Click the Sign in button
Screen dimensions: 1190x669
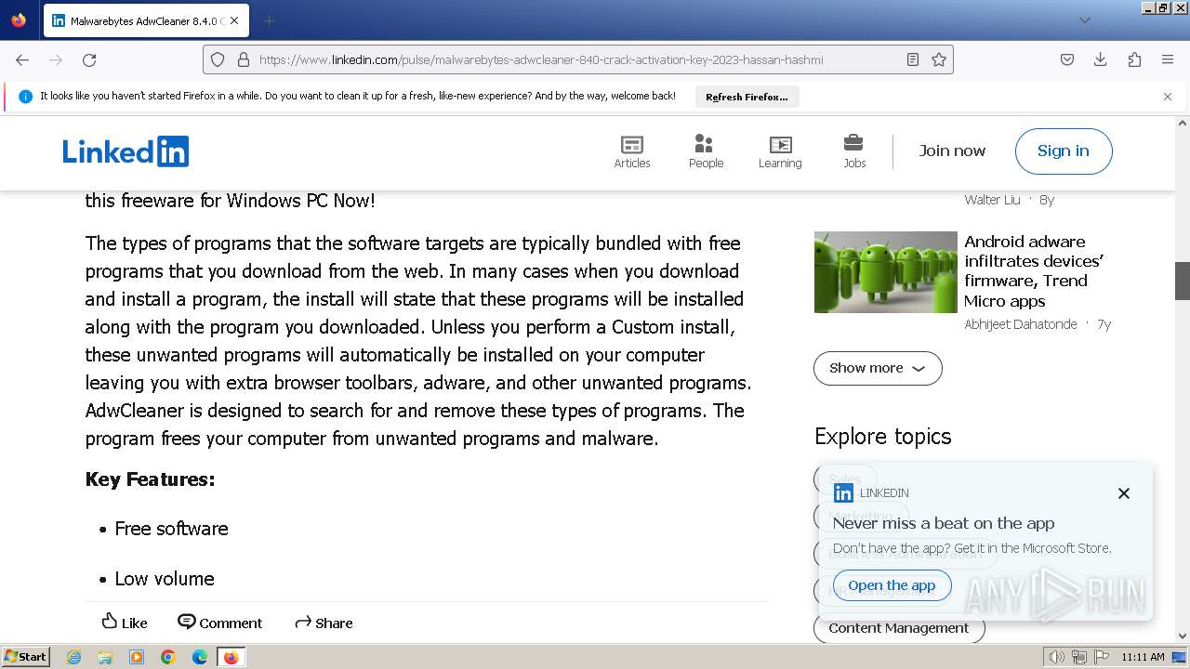point(1064,151)
